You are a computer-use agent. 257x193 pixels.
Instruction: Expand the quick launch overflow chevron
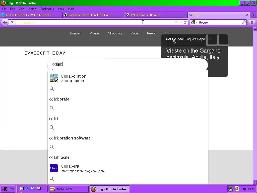pyautogui.click(x=44, y=187)
